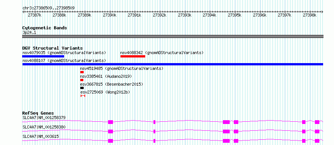Viewport: 334px width, 145px height.
Task: Click the 27396k tick on scale
Action: pos(260,15)
